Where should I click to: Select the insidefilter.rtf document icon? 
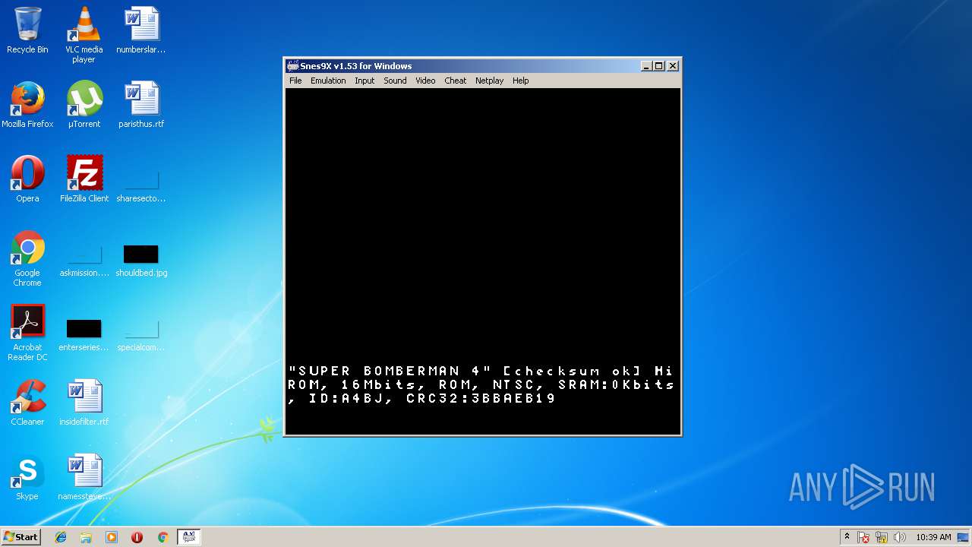tap(84, 403)
